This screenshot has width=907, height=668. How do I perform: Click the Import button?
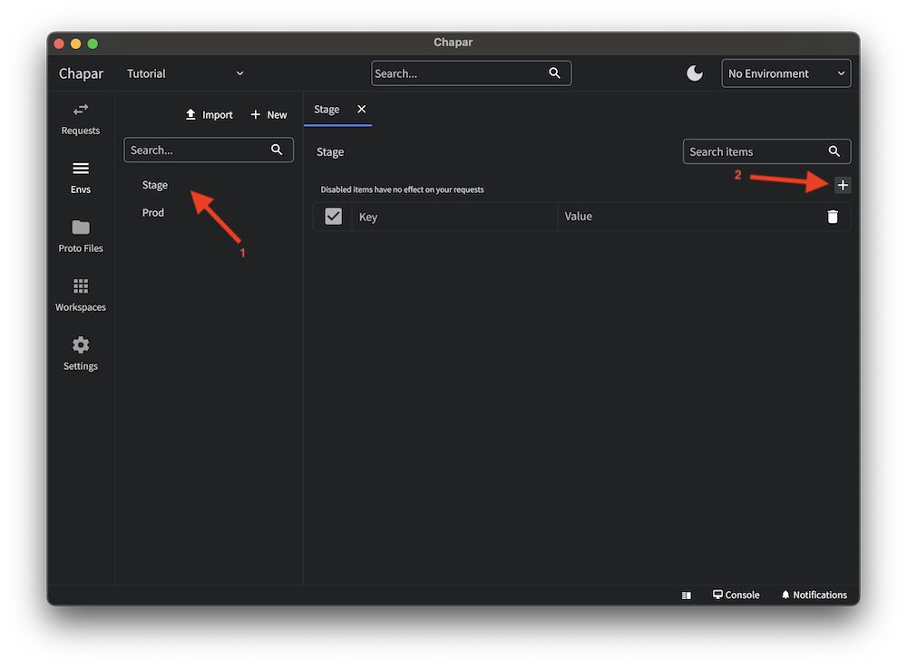click(x=209, y=115)
